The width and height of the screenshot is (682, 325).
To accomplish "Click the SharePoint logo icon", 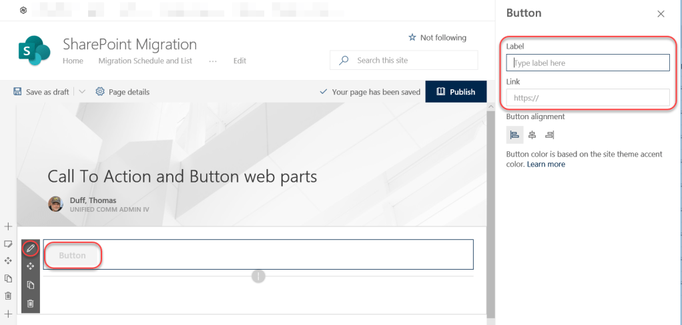I will [35, 51].
